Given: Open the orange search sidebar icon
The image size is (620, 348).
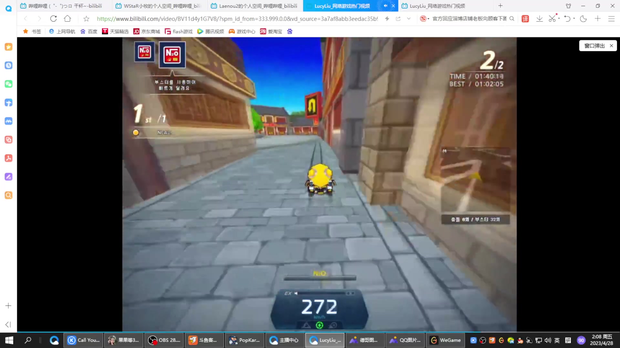Looking at the screenshot, I should 8,195.
